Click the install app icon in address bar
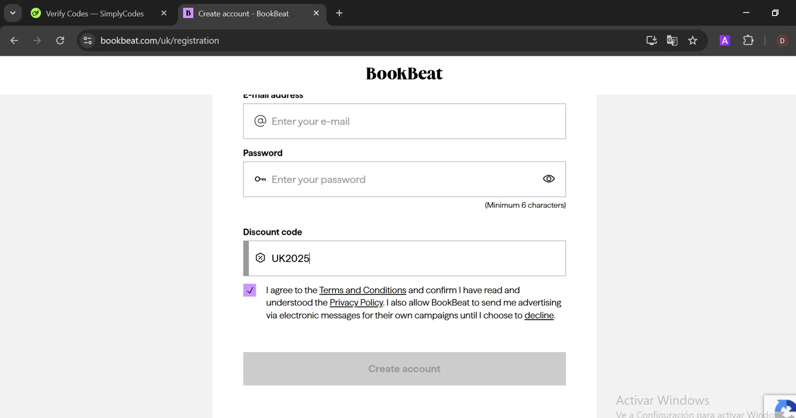The width and height of the screenshot is (796, 418). [652, 40]
